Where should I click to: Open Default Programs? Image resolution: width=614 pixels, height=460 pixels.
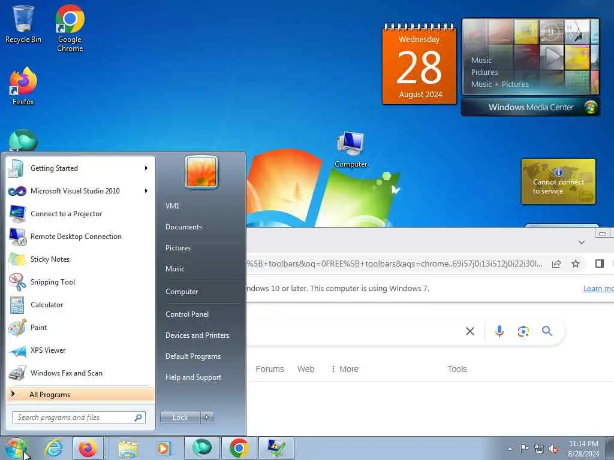193,356
